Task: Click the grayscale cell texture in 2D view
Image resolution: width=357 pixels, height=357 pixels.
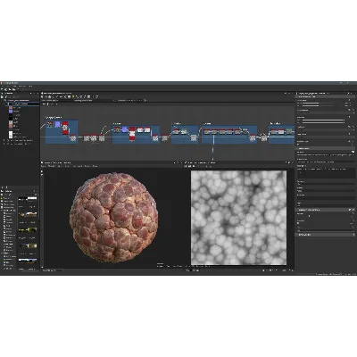Action: (238, 218)
